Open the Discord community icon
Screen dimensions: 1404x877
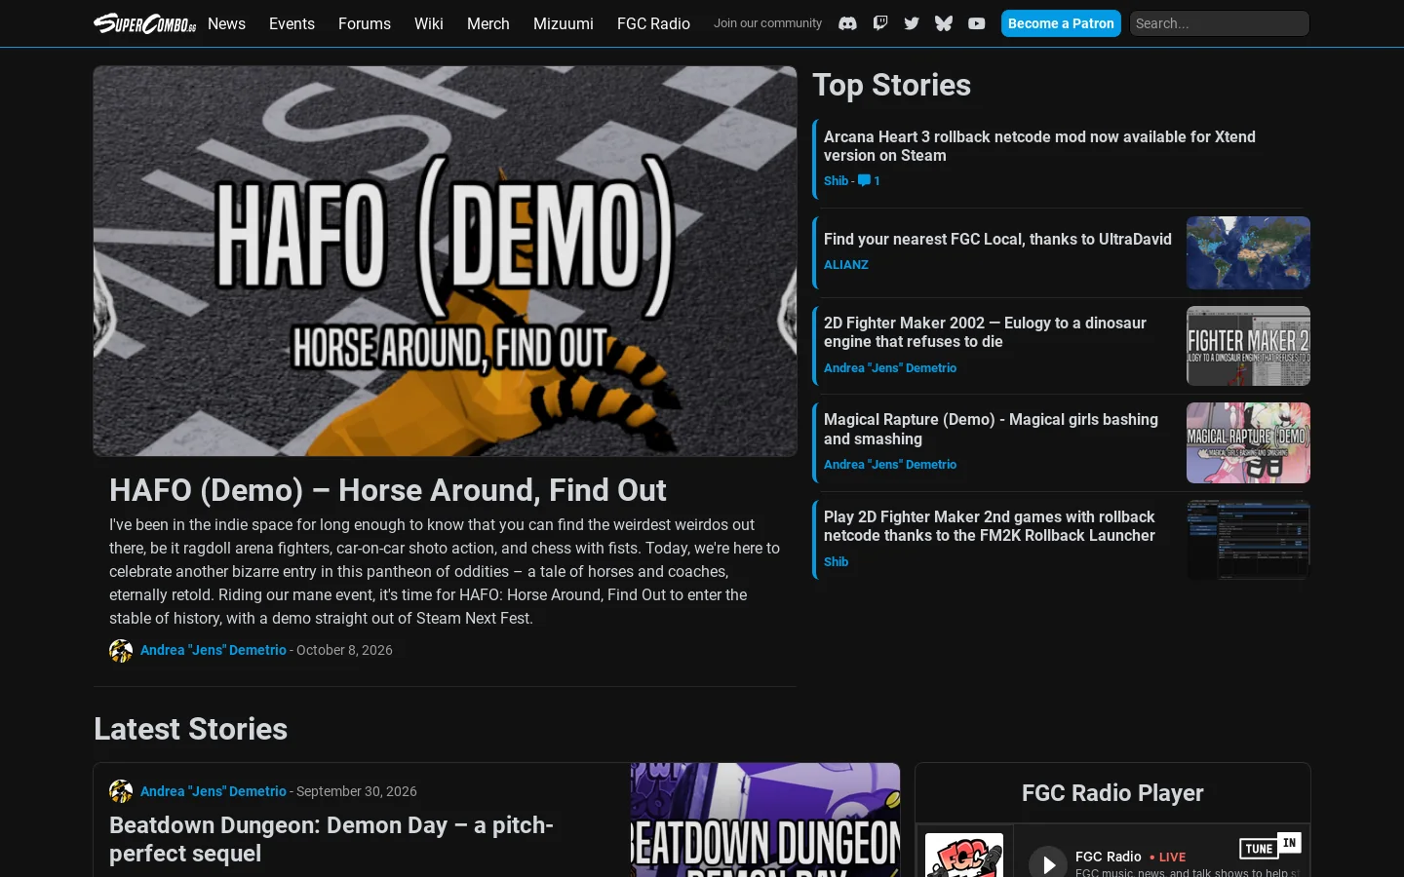[848, 23]
